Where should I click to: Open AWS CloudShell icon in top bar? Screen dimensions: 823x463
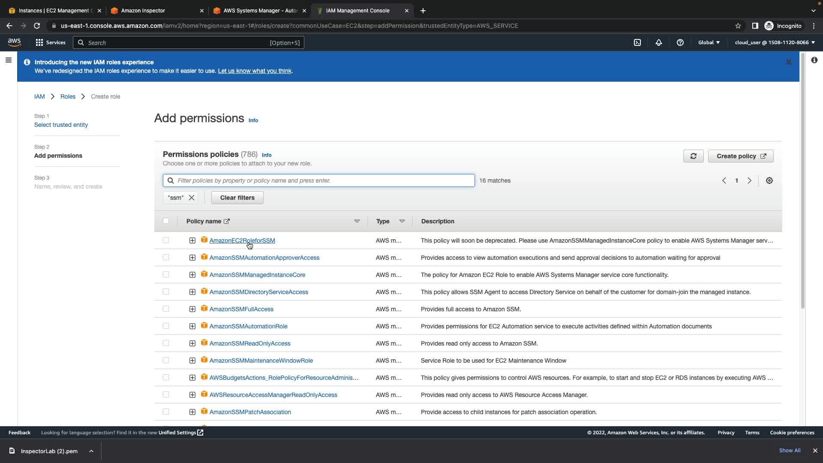(x=637, y=42)
